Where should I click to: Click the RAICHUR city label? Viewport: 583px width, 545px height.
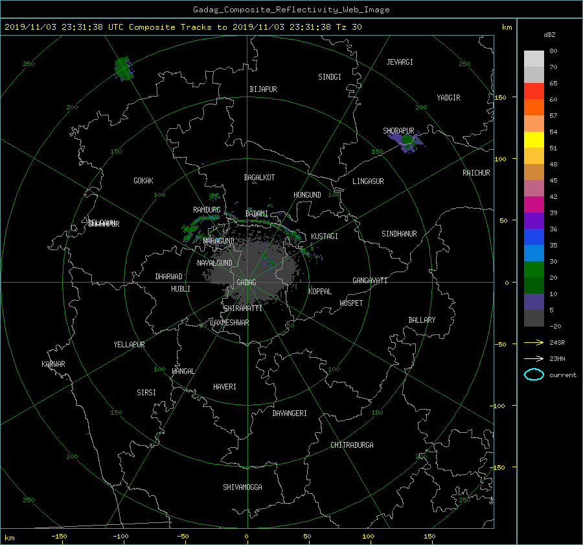476,173
